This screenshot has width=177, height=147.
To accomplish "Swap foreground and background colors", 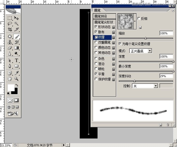I will coord(17,85).
